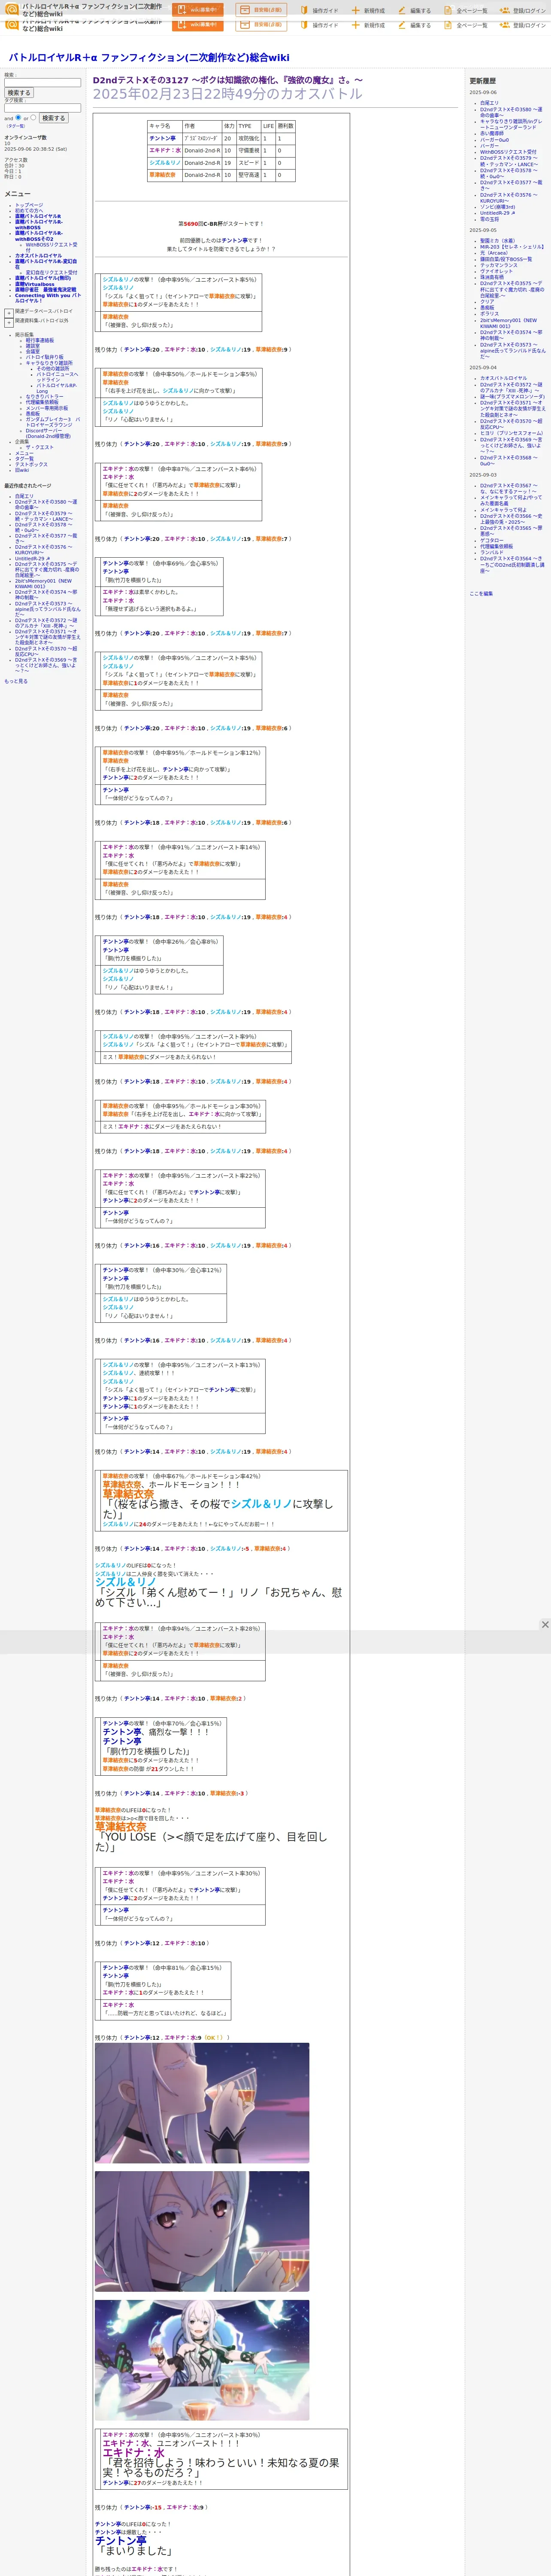Image resolution: width=551 pixels, height=2576 pixels.
Task: Click 検索する button under the 検索 field
Action: [x=19, y=93]
